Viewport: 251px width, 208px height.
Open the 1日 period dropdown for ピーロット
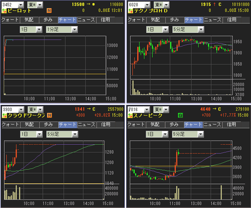pyautogui.click(x=39, y=29)
